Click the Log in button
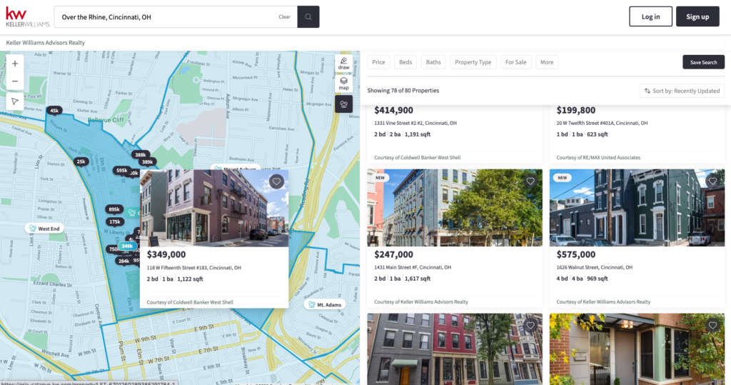 (650, 16)
